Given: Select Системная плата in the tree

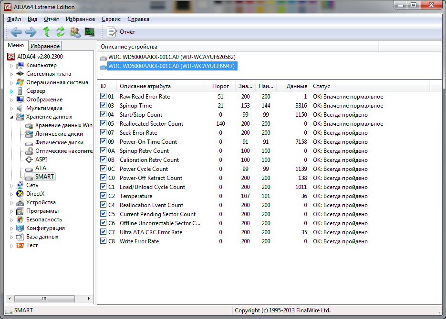Looking at the screenshot, I should 48,74.
